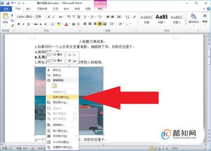Expand 自动换行(W) wrap text submenu
The height and width of the screenshot is (151, 211).
[62, 136]
